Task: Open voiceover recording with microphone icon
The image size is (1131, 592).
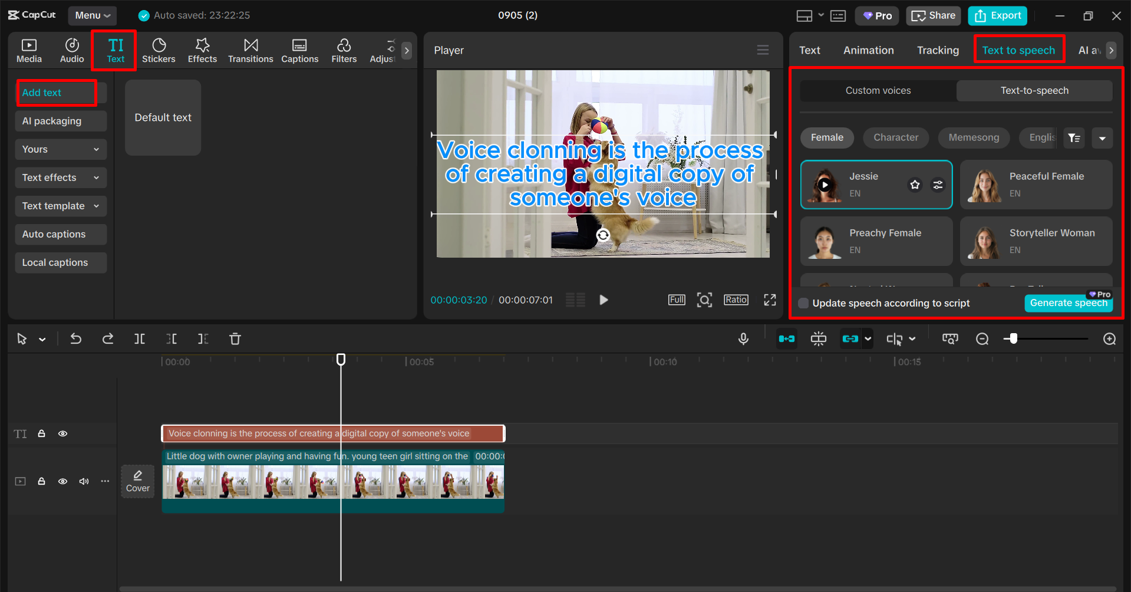Action: [743, 338]
